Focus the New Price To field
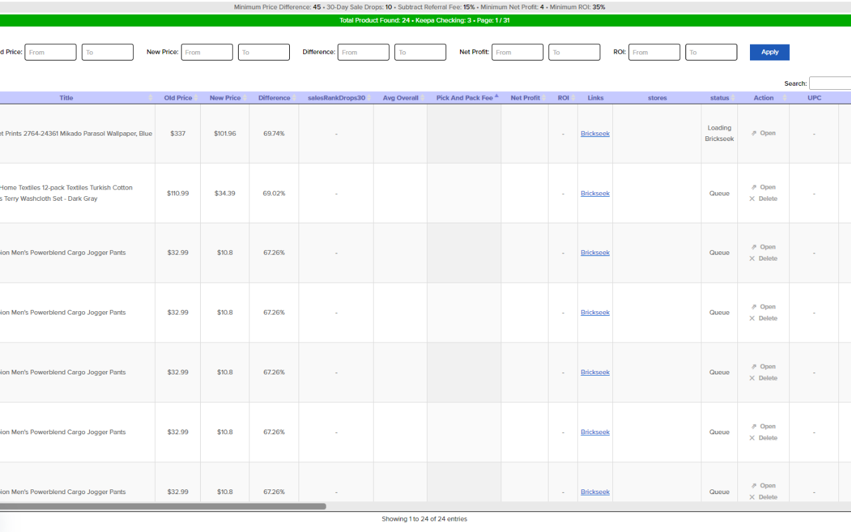This screenshot has width=851, height=532. click(264, 52)
